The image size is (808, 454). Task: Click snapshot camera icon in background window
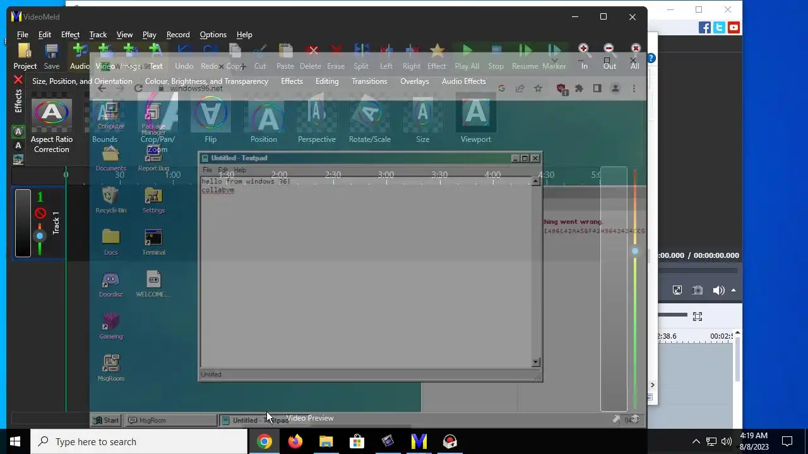click(698, 290)
